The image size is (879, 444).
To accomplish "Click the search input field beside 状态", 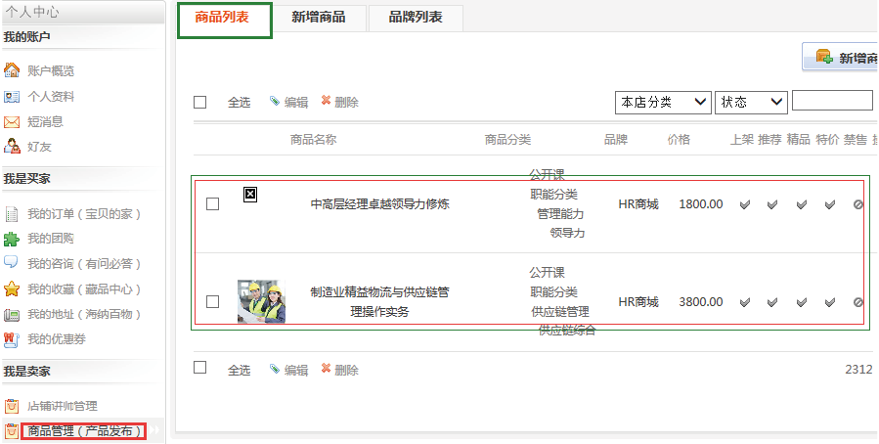I will 832,101.
